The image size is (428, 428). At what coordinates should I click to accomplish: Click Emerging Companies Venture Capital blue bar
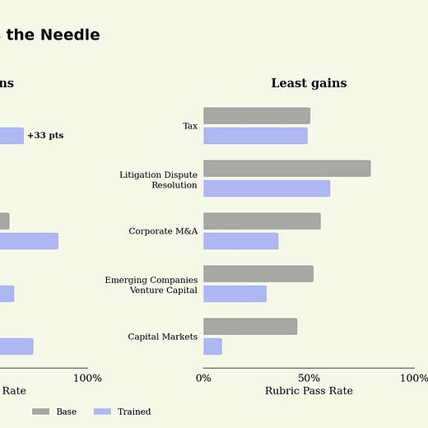coord(235,294)
